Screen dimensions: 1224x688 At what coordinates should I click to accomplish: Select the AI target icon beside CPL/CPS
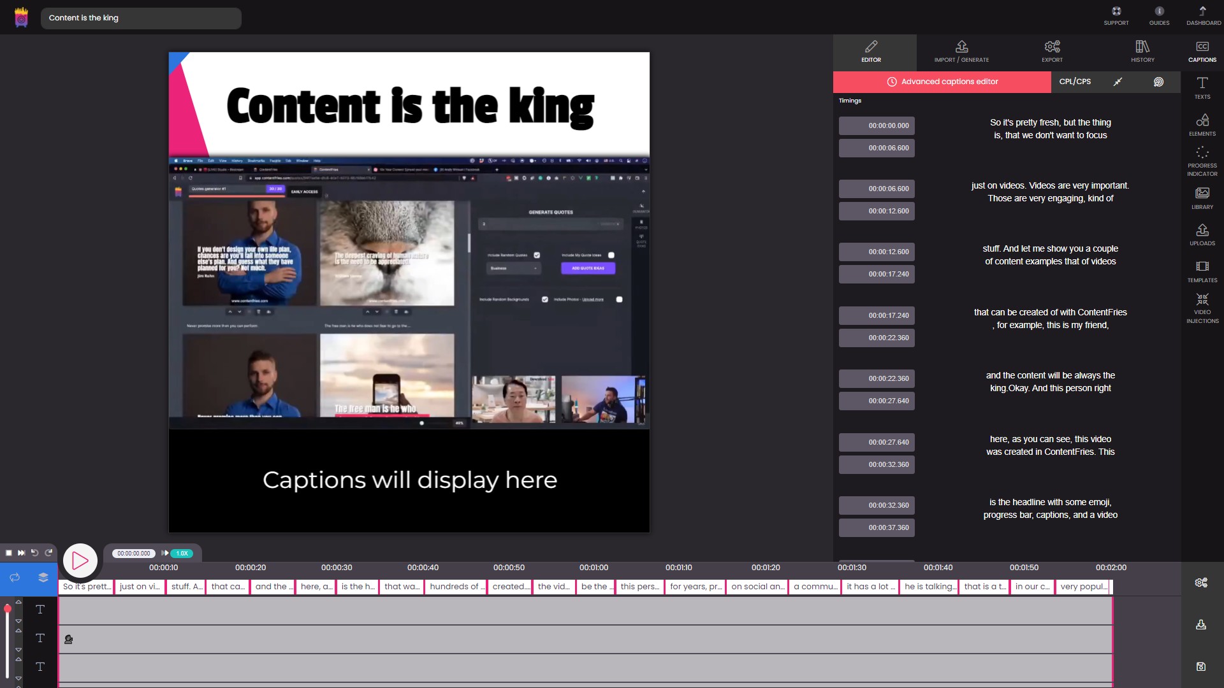[1158, 82]
